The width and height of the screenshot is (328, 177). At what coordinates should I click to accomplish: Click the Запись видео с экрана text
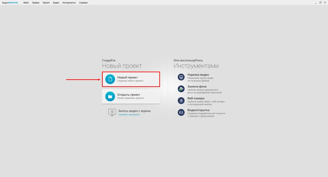tap(134, 111)
